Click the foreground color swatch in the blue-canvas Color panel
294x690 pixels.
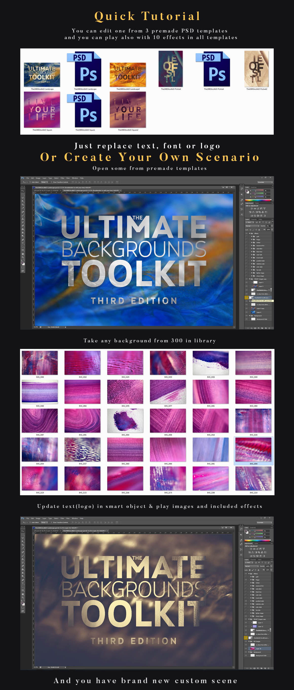tap(247, 190)
